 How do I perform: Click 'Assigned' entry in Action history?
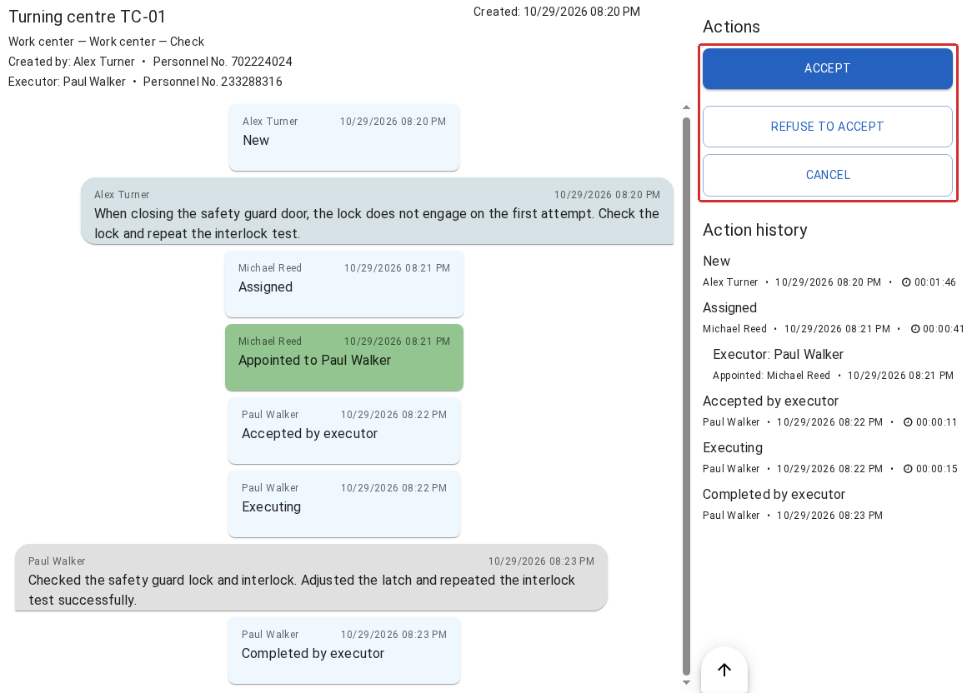[x=729, y=308]
